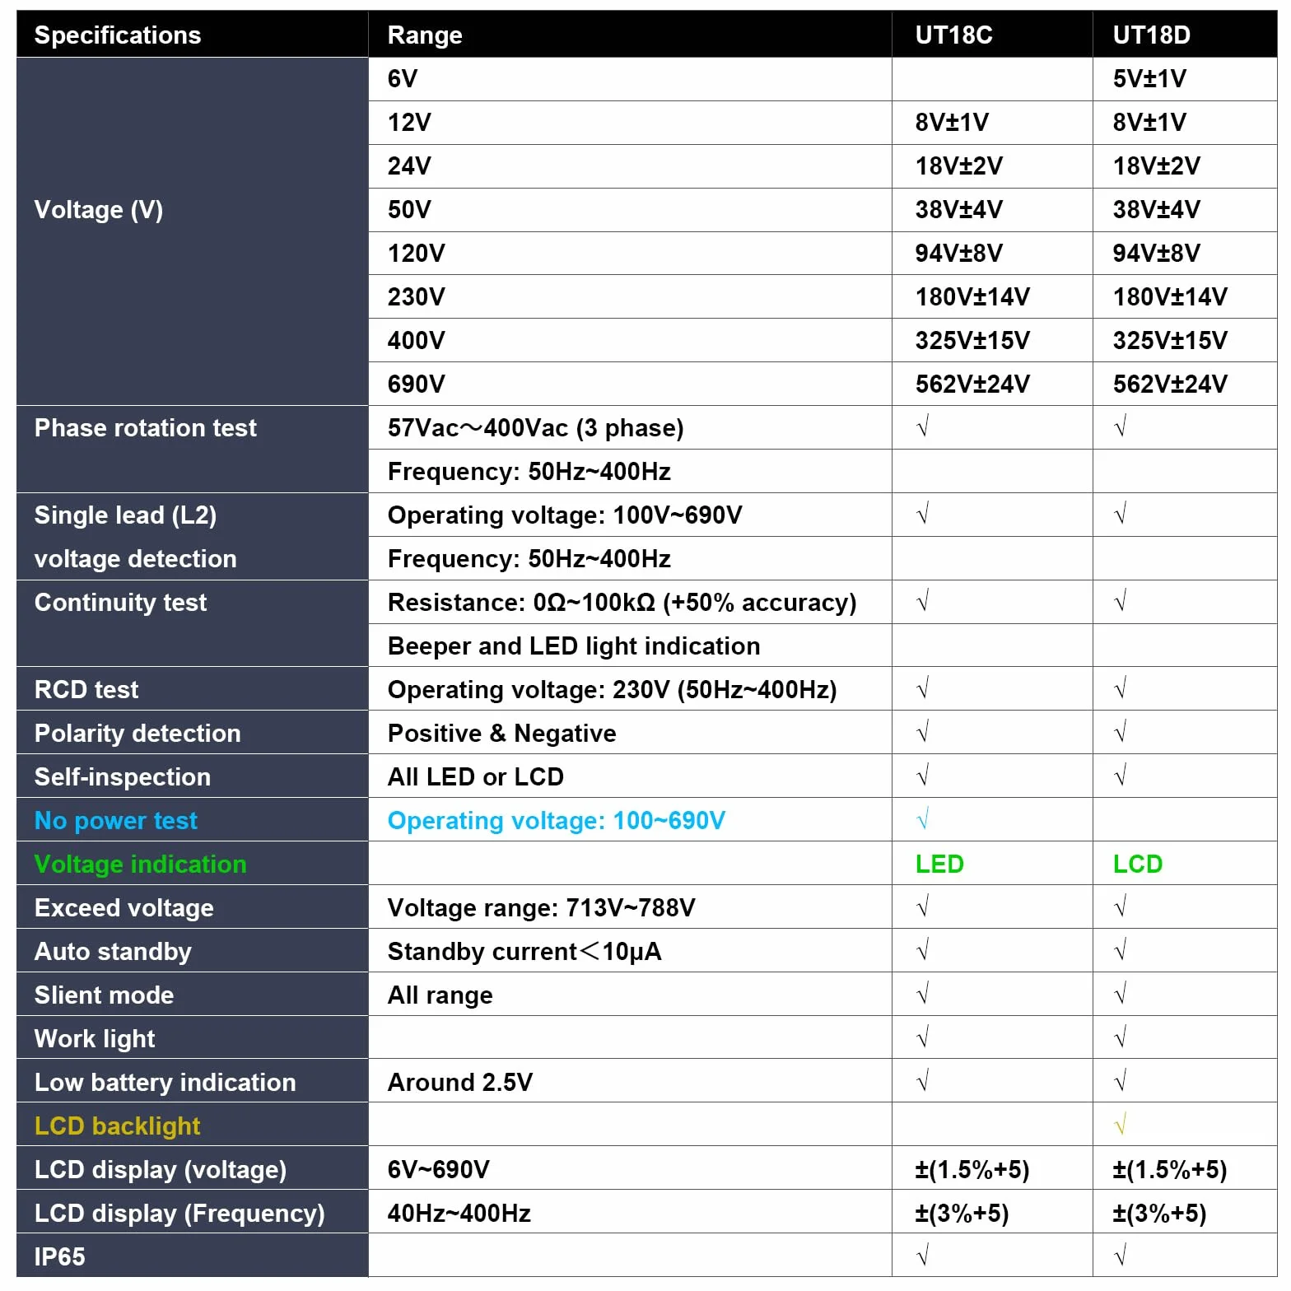Select the "Phase rotation test" label
The height and width of the screenshot is (1291, 1291).
146,428
